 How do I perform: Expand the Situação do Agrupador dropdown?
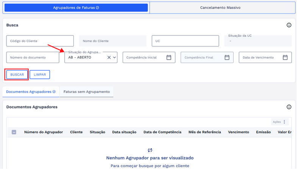click(114, 57)
